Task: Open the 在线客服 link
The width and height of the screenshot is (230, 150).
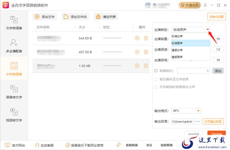Action: [44, 145]
